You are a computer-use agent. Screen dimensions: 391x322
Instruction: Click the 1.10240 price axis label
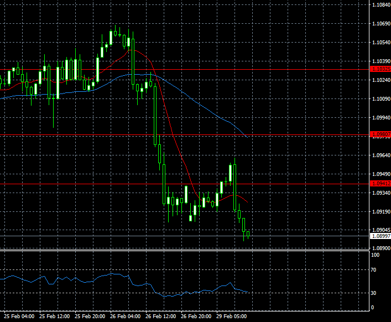(381, 80)
